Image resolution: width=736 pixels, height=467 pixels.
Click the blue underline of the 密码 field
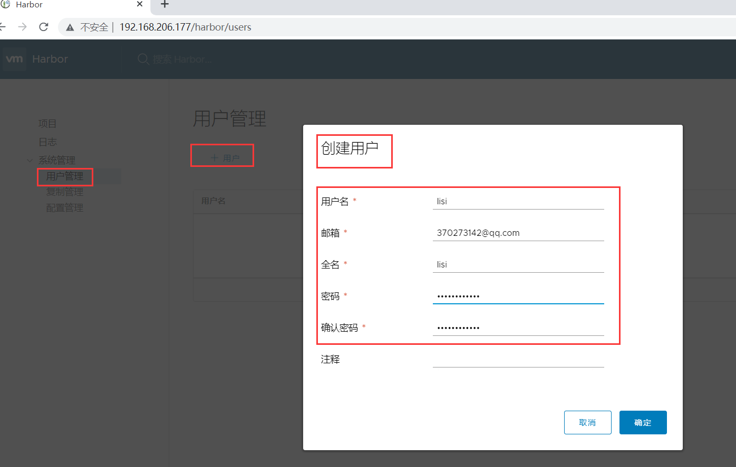(x=518, y=303)
